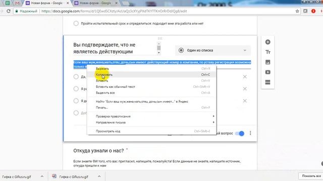This screenshot has height=181, width=323.
Task: Click the "Если знаете ФИ того, кто вас пригласил" description
Action: pyautogui.click(x=157, y=163)
